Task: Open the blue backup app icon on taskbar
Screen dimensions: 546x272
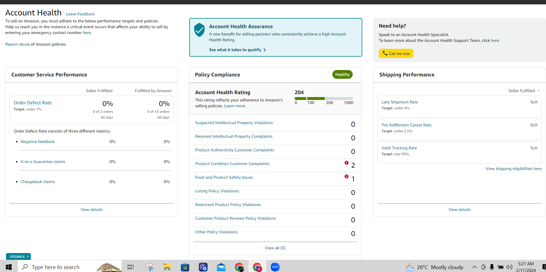Action: [x=203, y=267]
